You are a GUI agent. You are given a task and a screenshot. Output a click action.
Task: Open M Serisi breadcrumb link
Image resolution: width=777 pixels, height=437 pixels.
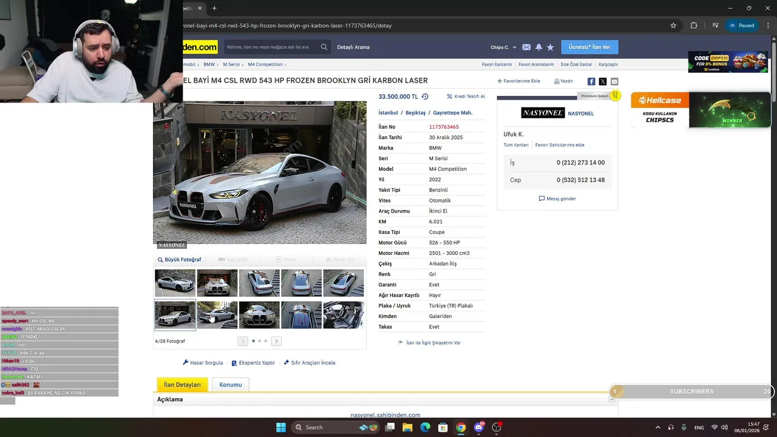(232, 64)
